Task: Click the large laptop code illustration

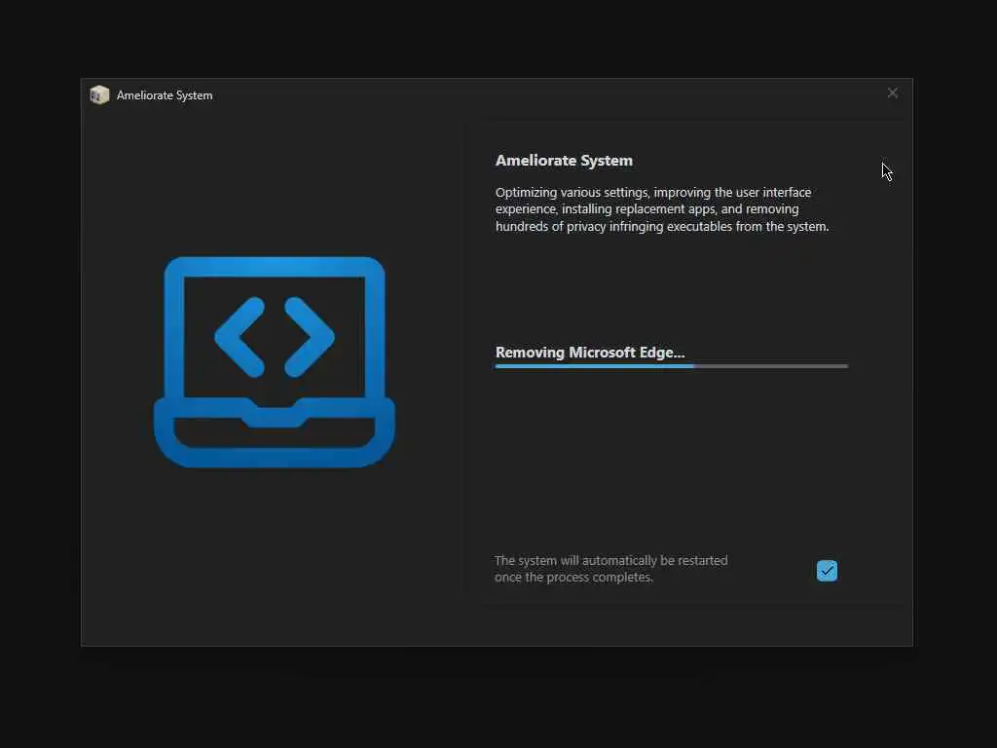Action: [x=275, y=362]
